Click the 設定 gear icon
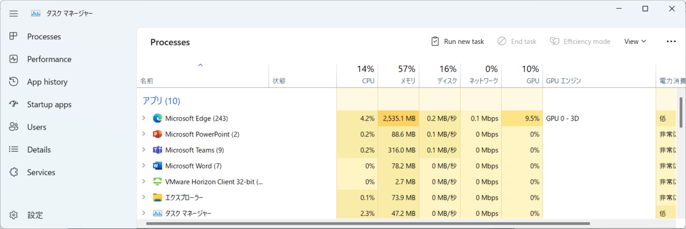This screenshot has width=686, height=229. point(14,215)
